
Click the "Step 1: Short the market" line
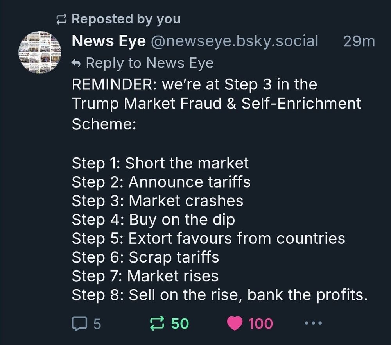[160, 163]
